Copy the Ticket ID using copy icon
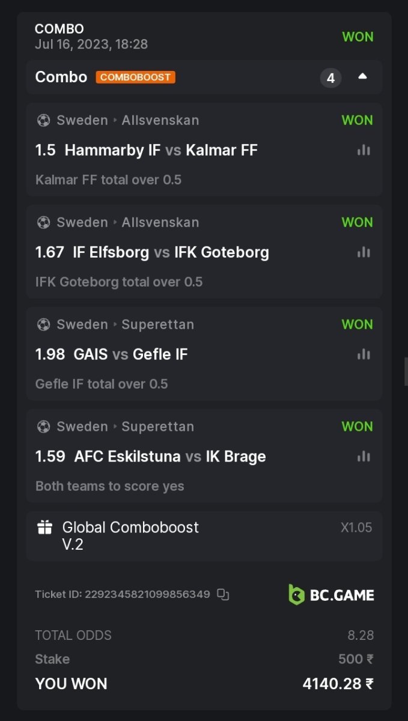 coord(223,595)
